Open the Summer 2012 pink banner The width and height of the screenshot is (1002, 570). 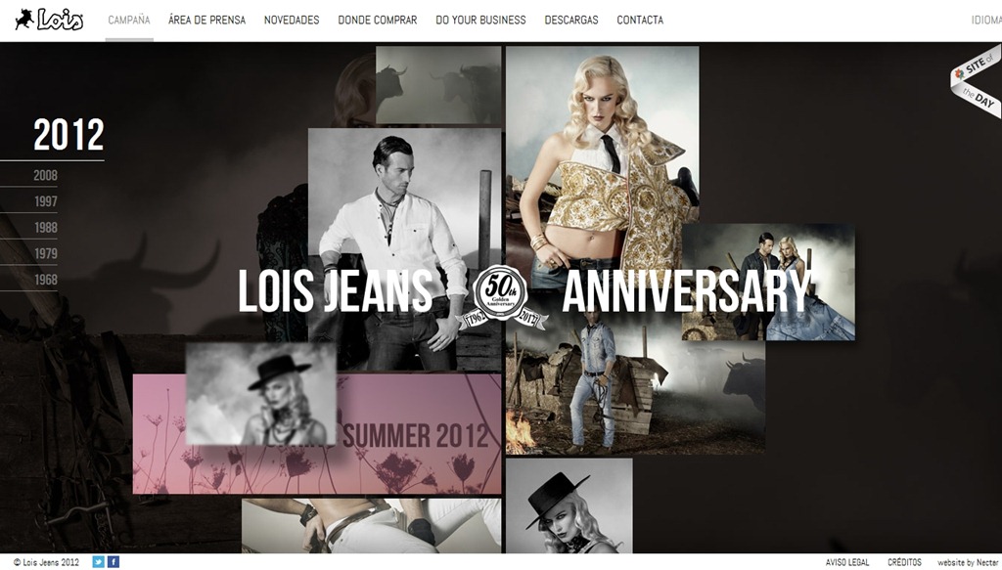317,434
